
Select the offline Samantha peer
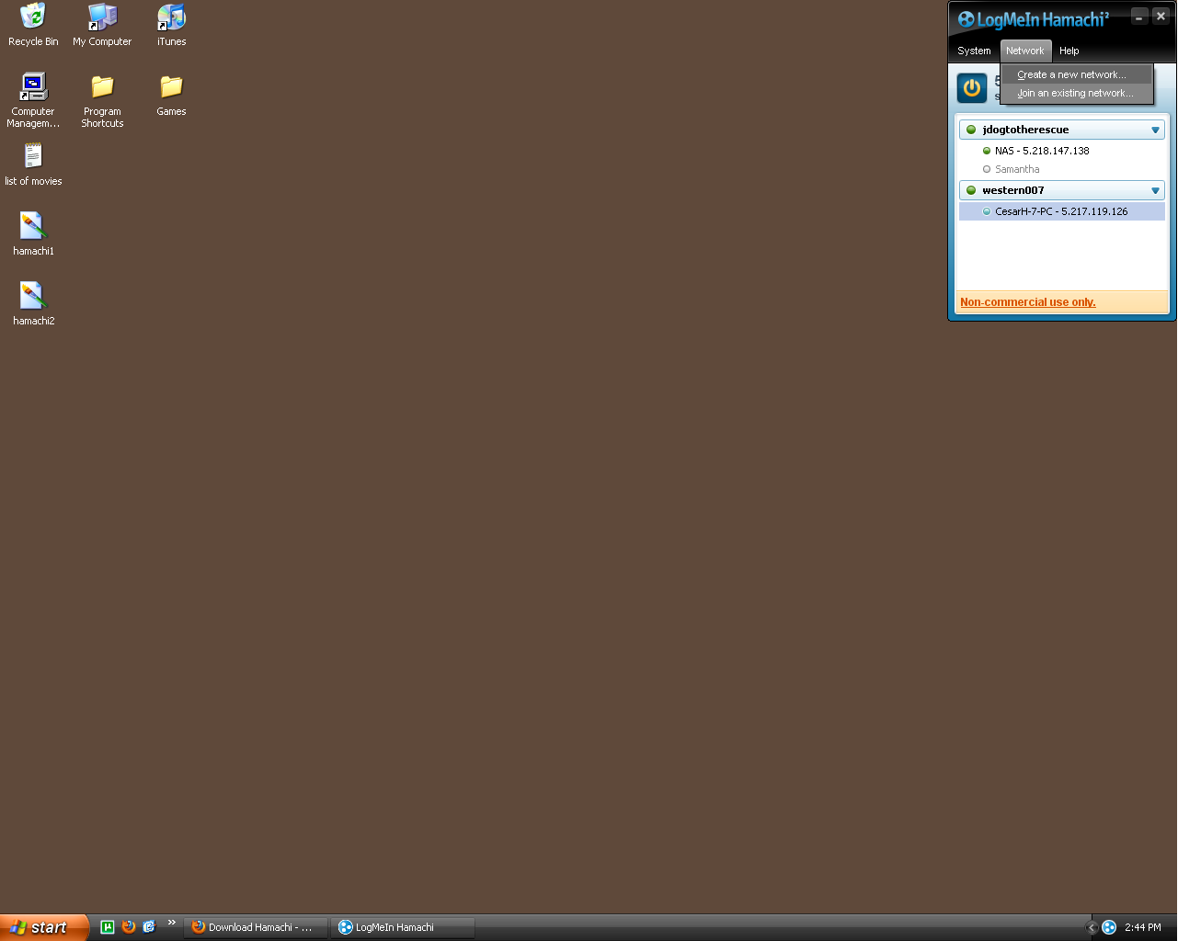1016,169
